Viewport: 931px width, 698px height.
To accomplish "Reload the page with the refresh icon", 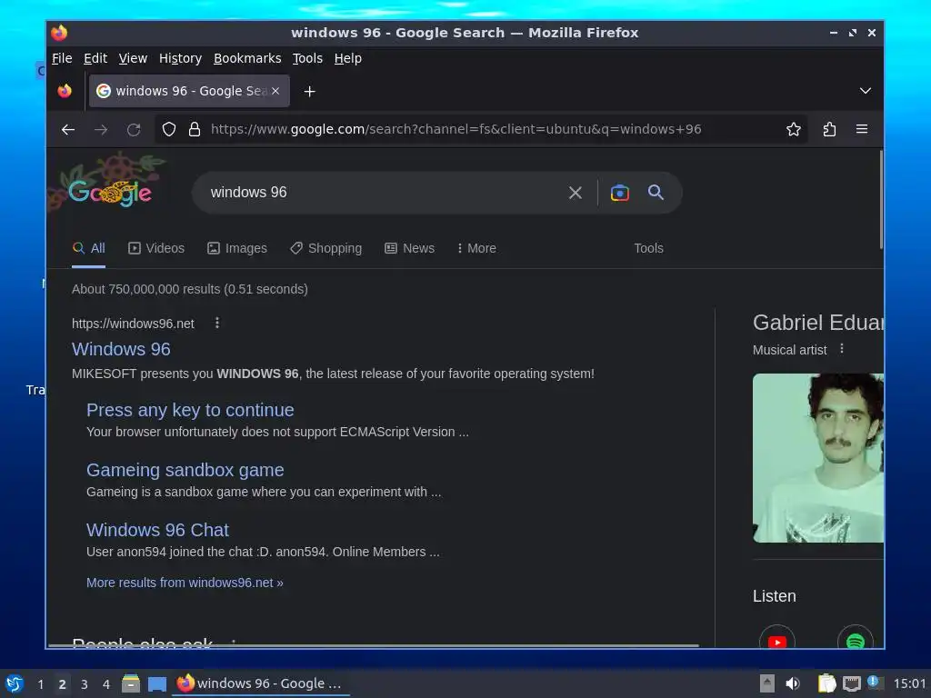I will click(134, 129).
